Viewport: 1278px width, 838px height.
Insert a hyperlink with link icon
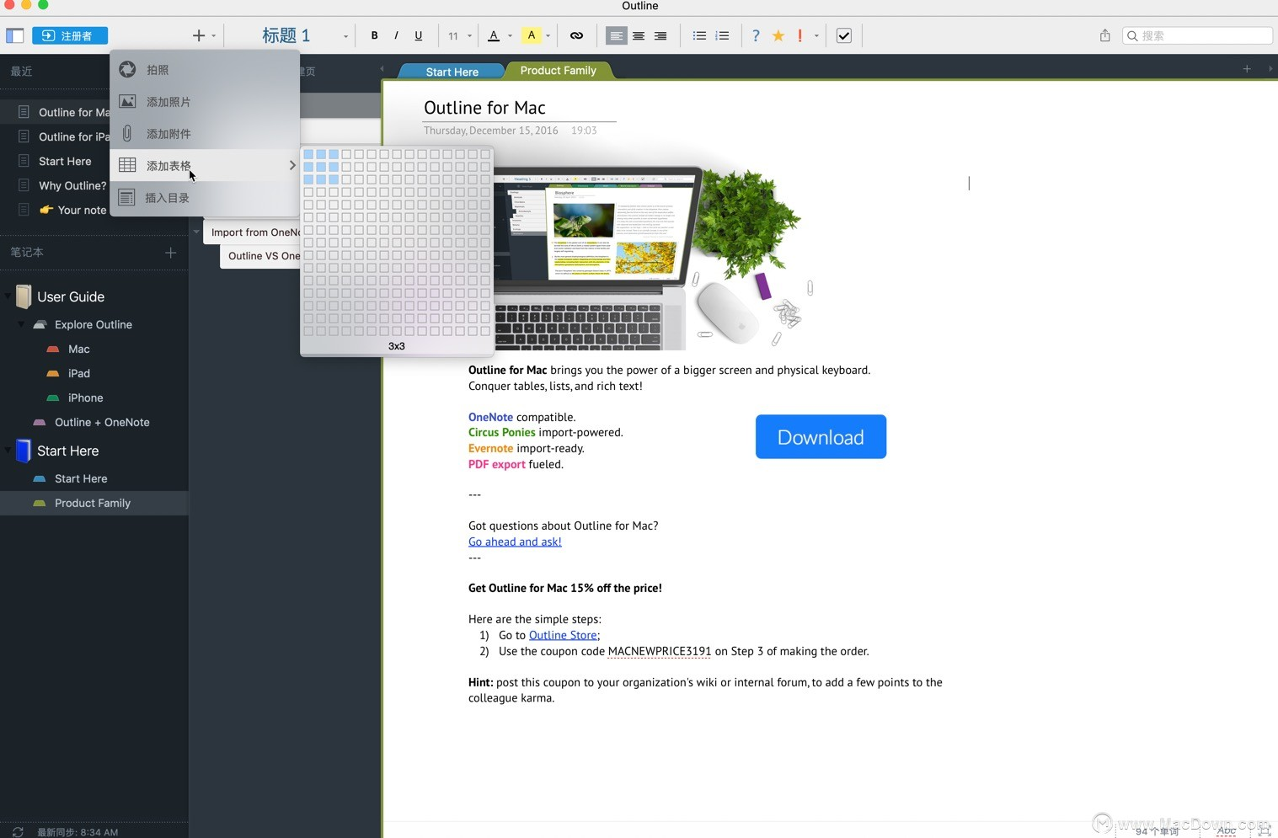click(x=576, y=35)
